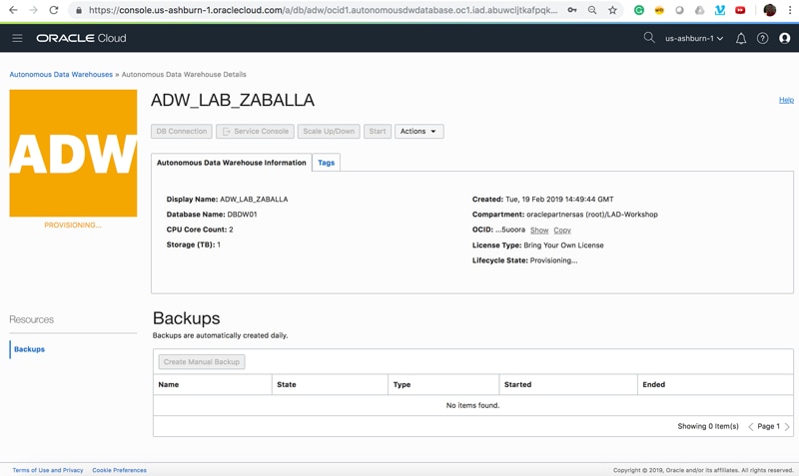
Task: Reload the browser page
Action: (54, 10)
